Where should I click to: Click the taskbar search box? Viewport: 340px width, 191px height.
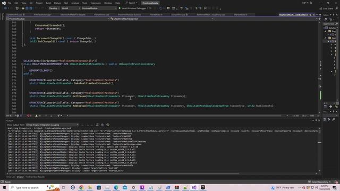click(x=34, y=187)
